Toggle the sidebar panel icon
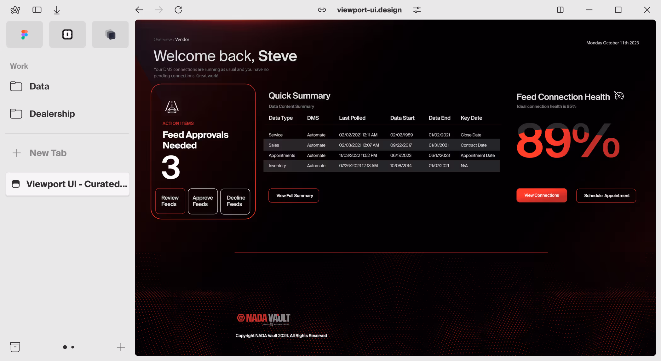 click(37, 10)
